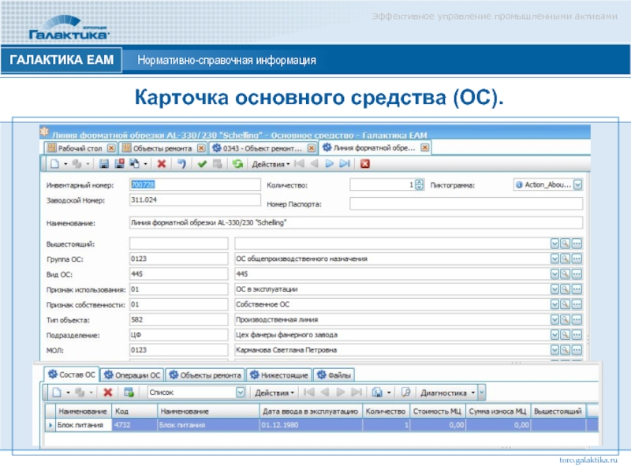Click the search icon in the Тип объекта row

566,319
